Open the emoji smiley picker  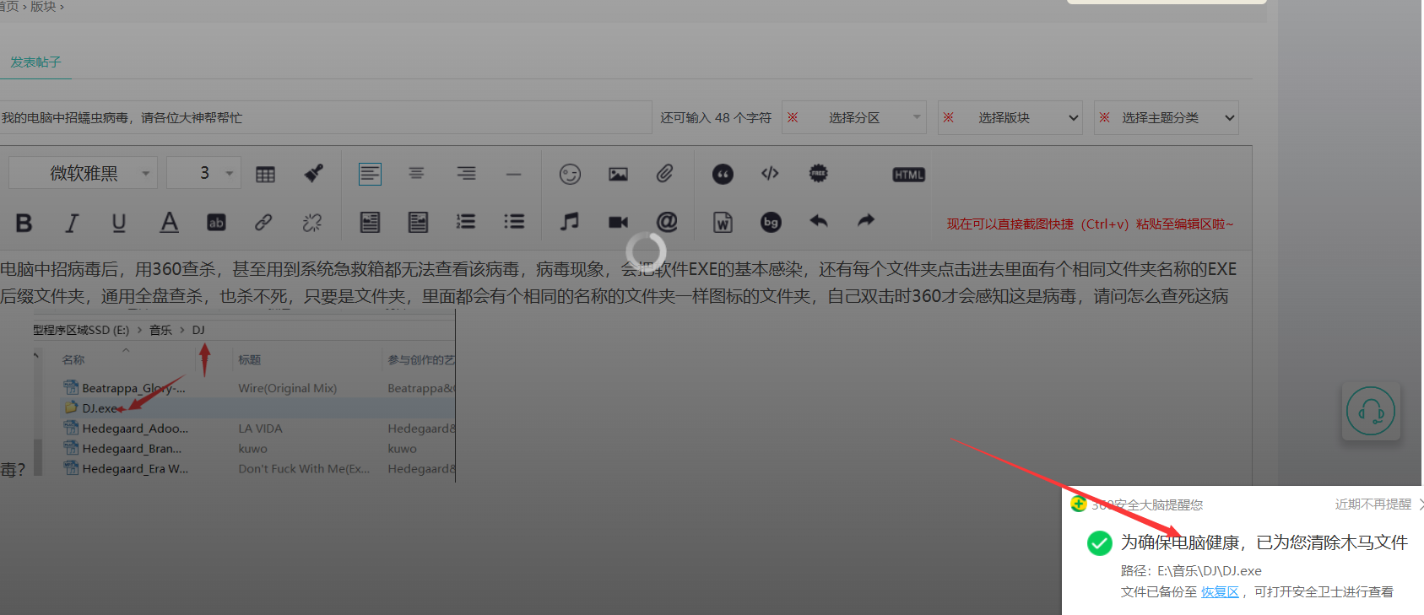tap(570, 175)
